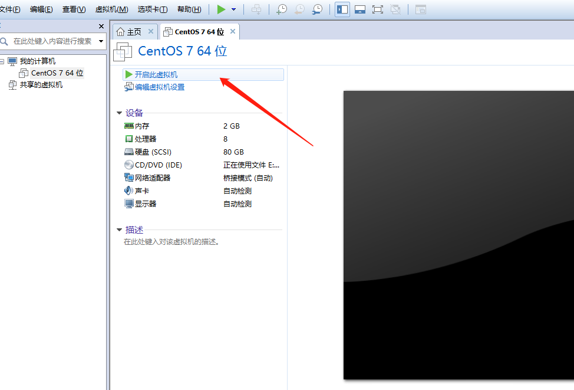
Task: Click the large VM icon beside title
Action: [123, 52]
